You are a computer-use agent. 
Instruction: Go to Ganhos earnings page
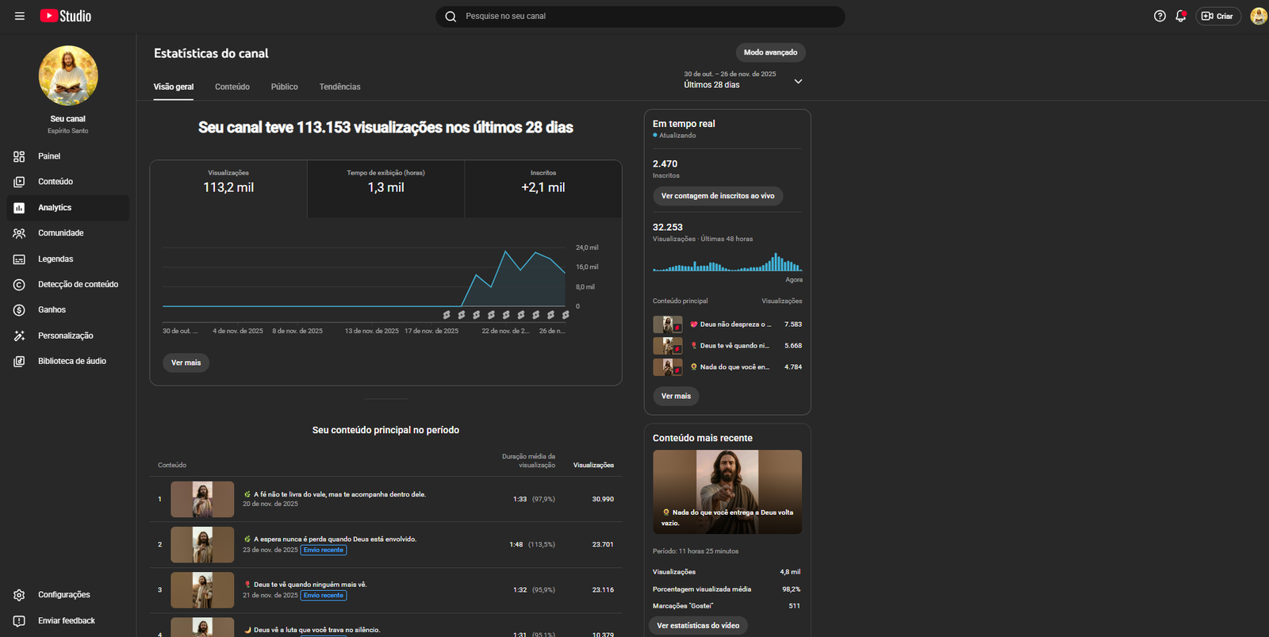(x=52, y=310)
